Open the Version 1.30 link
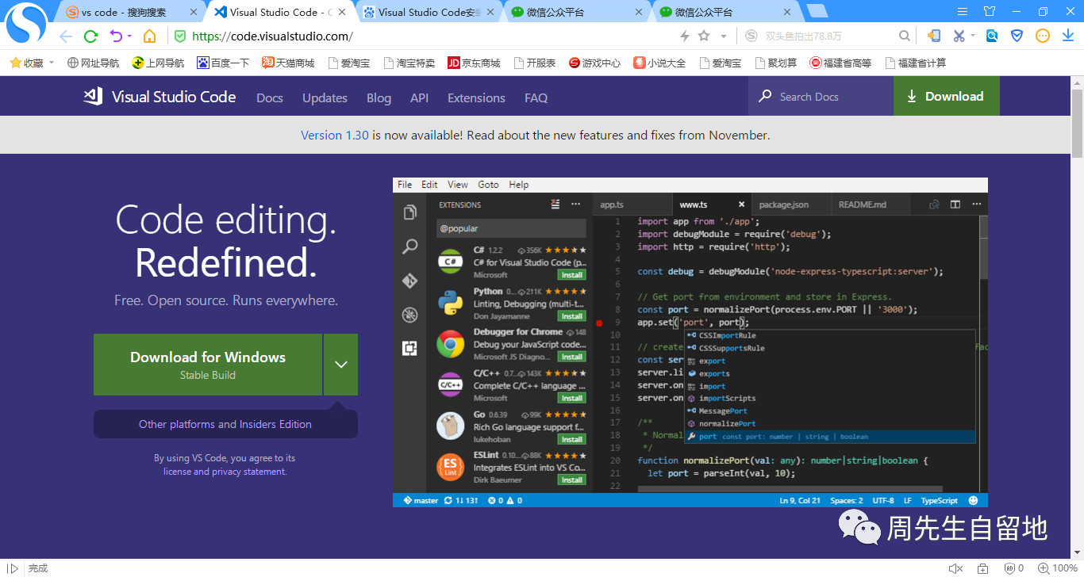 (x=335, y=135)
